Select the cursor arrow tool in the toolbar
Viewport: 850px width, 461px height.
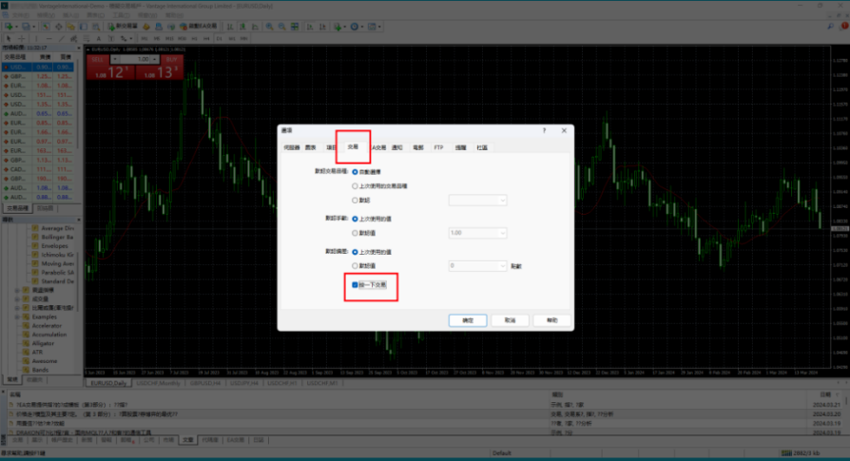9,37
